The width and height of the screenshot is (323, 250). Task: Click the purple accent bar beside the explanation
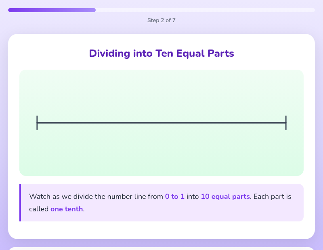click(x=20, y=202)
